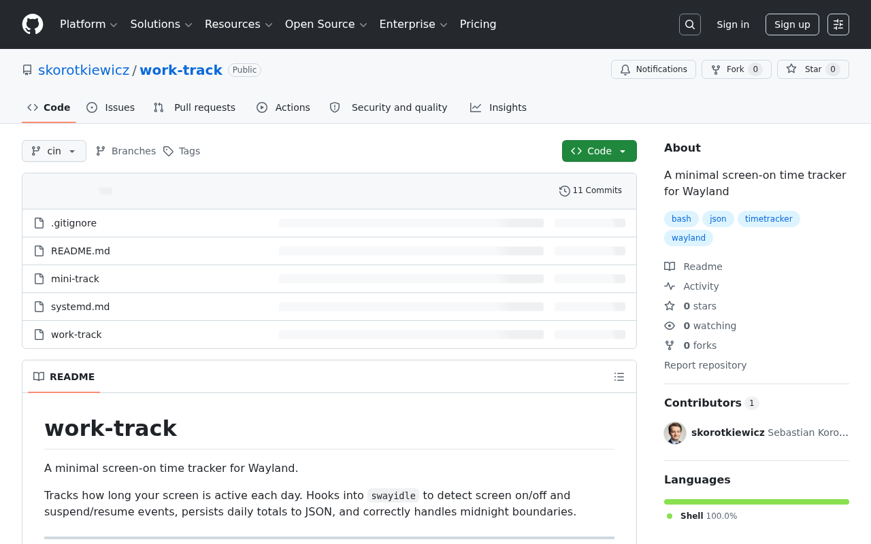The height and width of the screenshot is (544, 871).
Task: Switch to the Insights tab
Action: point(498,107)
